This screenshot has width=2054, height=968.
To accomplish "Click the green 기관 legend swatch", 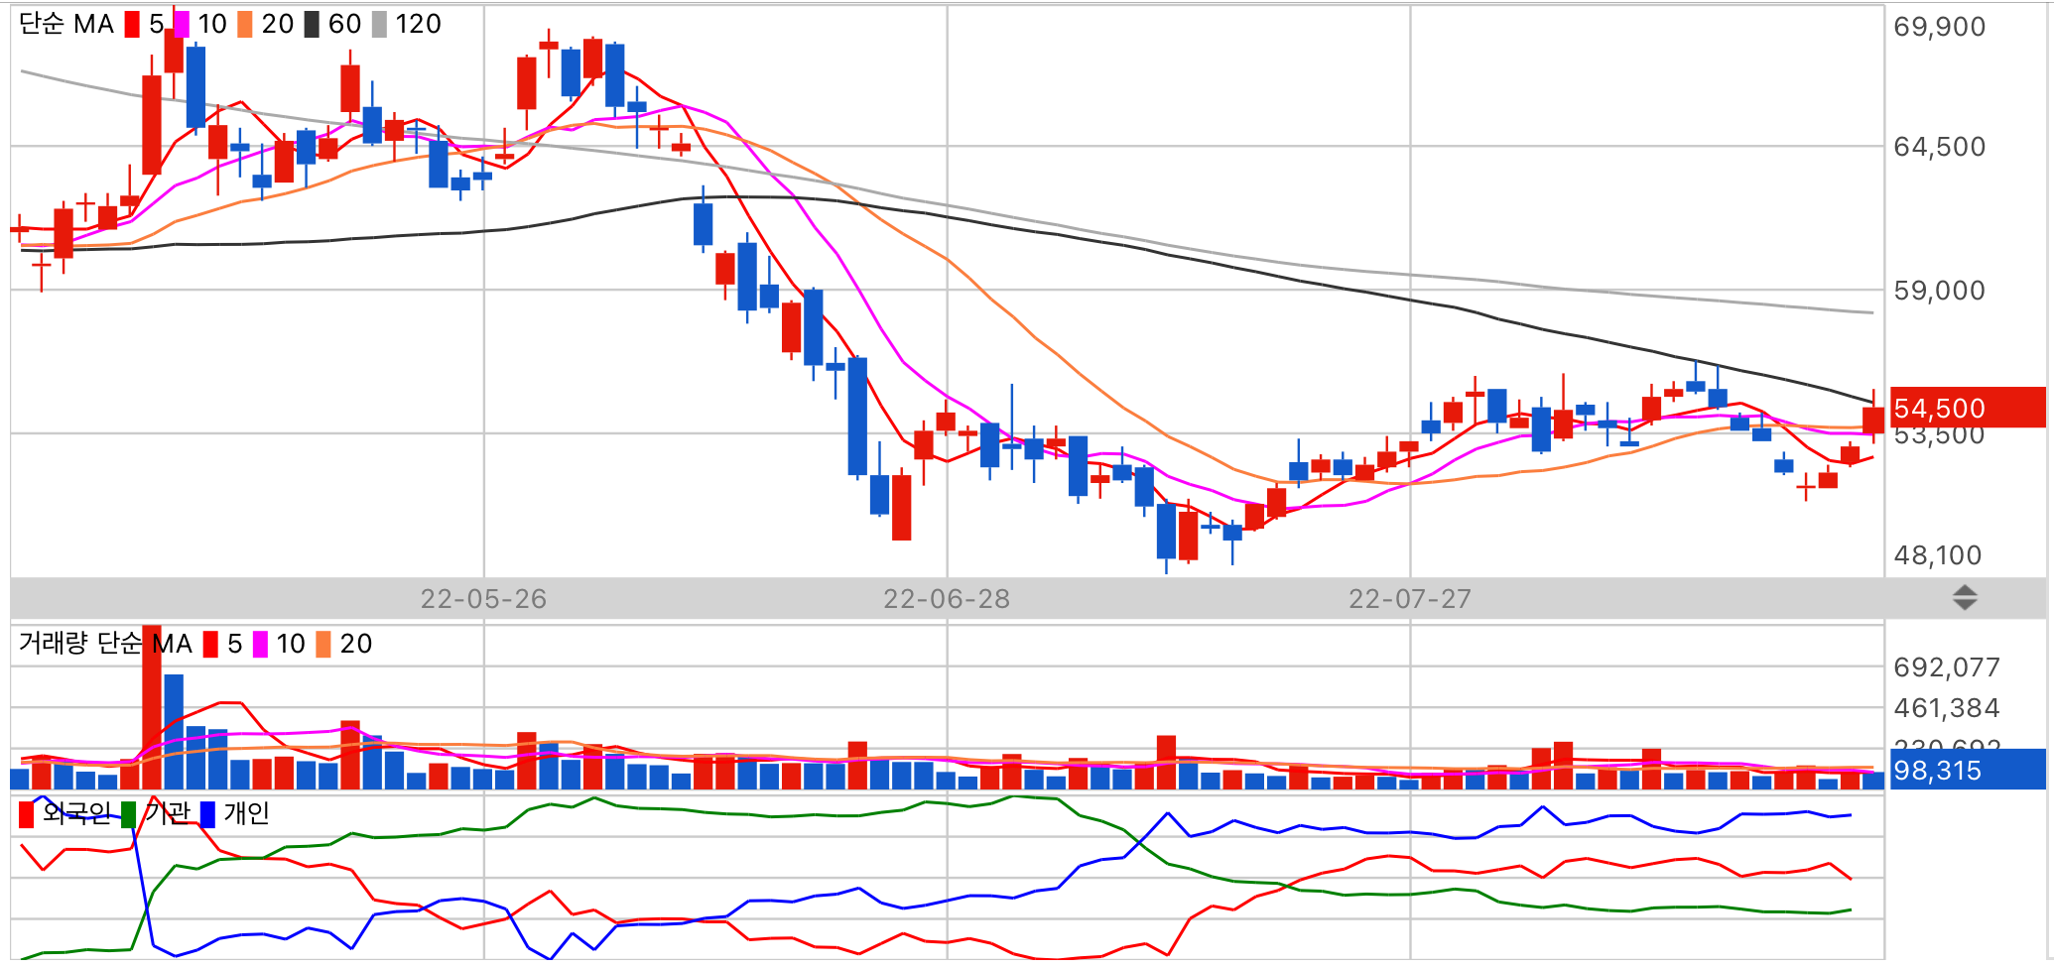I will click(128, 814).
